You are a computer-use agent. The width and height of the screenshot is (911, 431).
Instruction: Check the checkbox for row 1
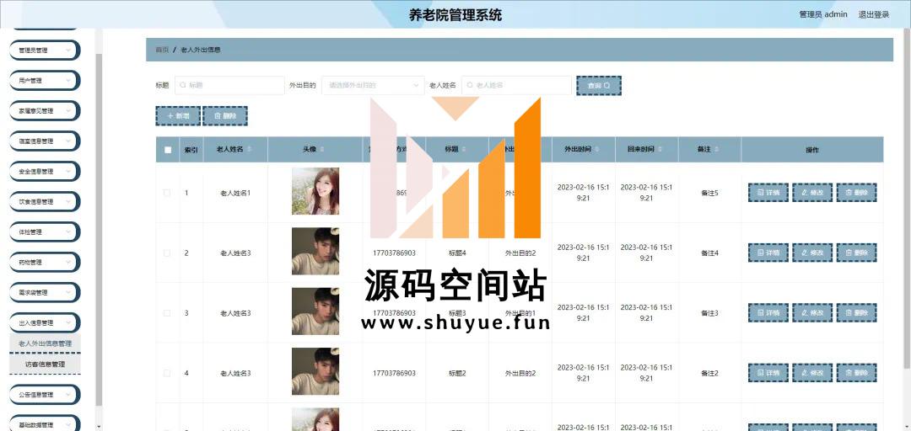click(x=167, y=193)
